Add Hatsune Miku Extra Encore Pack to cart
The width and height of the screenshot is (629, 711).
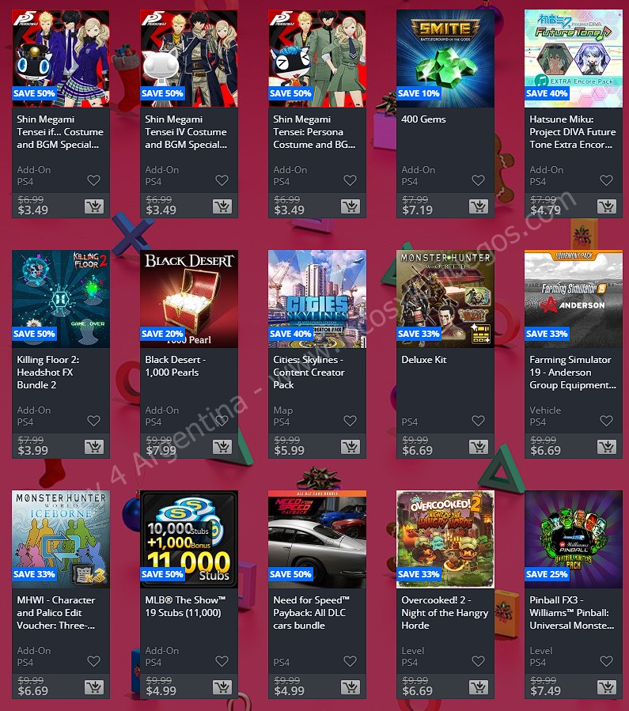pos(607,206)
